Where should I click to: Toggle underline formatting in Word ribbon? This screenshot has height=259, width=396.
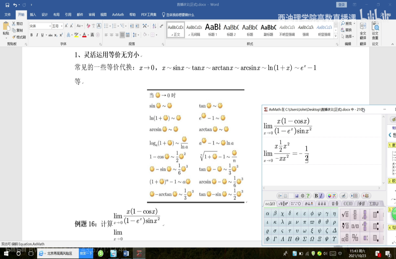pos(42,35)
